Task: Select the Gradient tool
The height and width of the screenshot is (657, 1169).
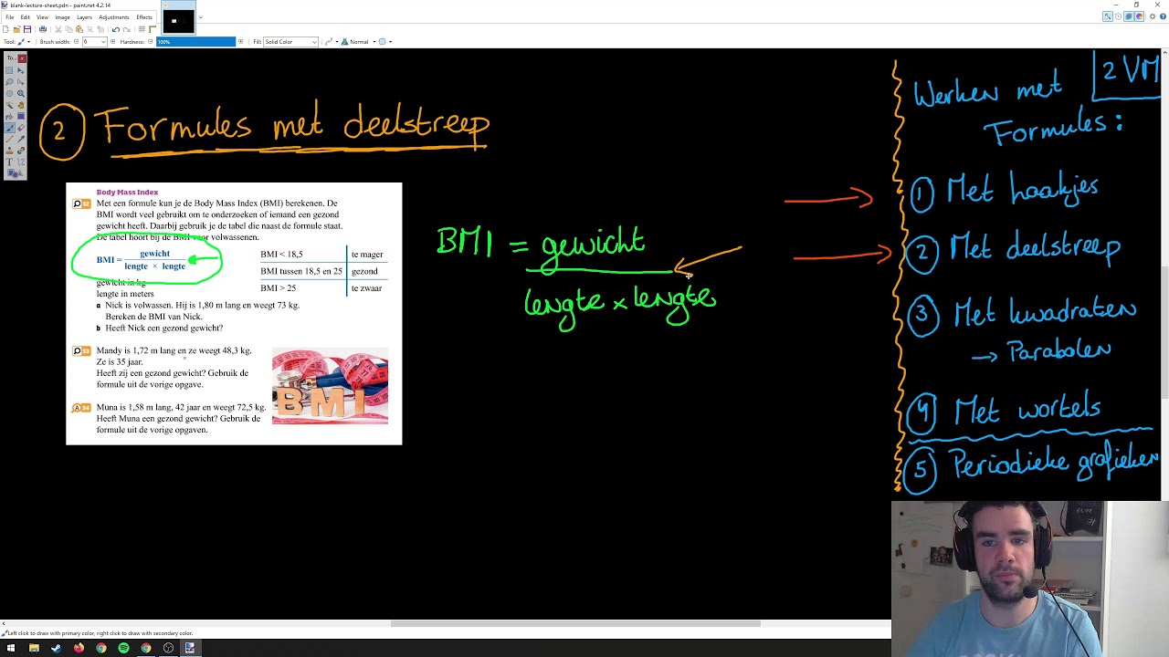Action: point(20,116)
